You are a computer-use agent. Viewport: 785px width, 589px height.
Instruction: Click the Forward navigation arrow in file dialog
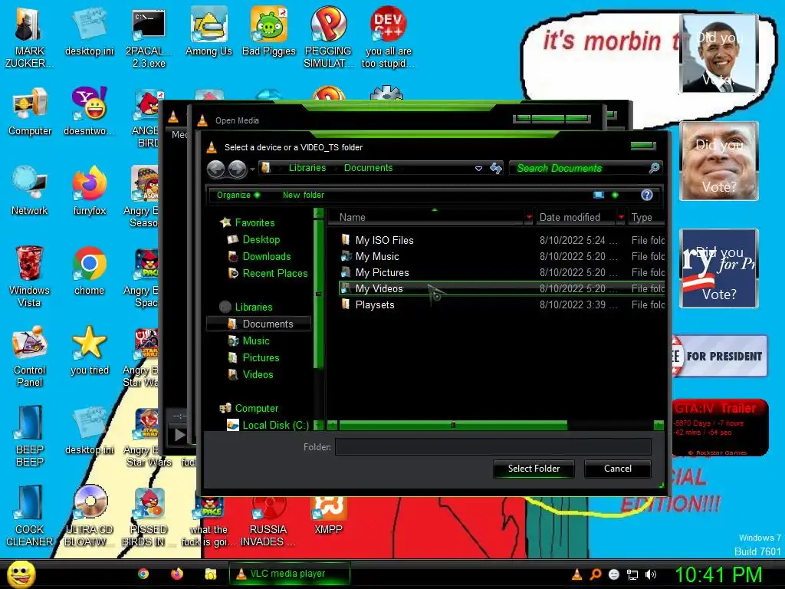[x=238, y=169]
